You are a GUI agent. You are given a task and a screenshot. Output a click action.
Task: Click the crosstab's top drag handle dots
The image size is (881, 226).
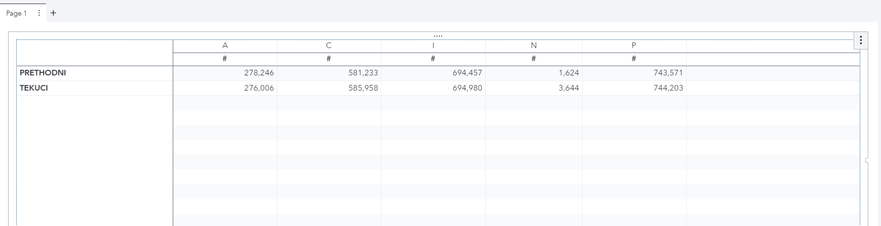(438, 36)
